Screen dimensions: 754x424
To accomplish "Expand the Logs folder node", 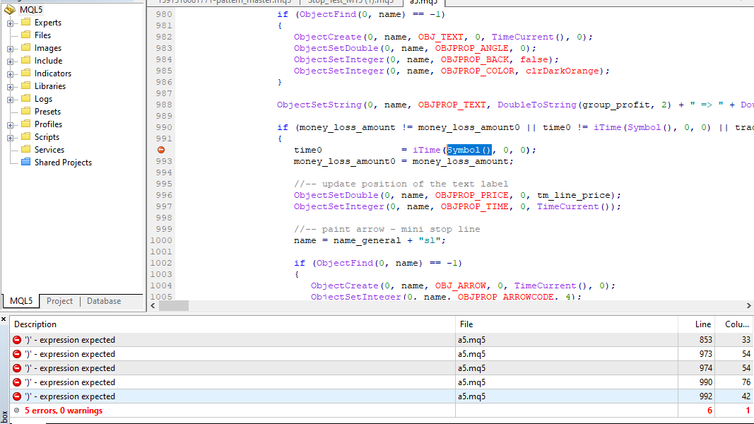I will pyautogui.click(x=10, y=100).
